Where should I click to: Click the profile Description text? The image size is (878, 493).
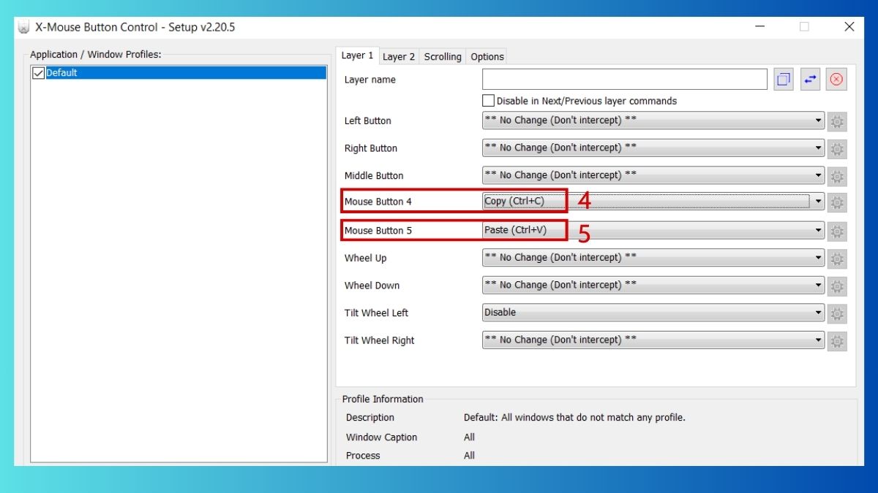[574, 418]
